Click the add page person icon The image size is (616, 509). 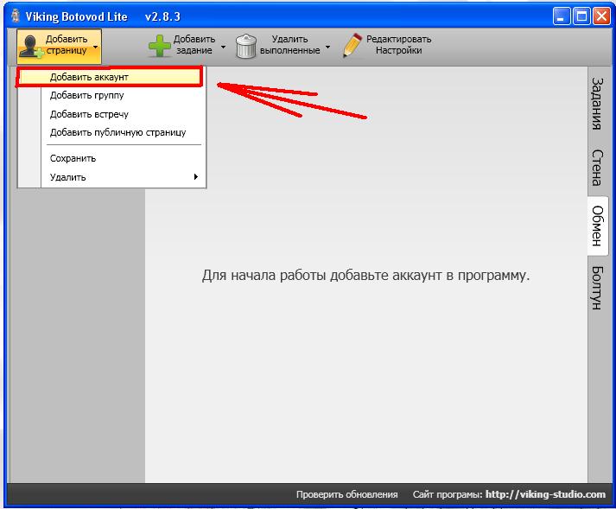31,47
